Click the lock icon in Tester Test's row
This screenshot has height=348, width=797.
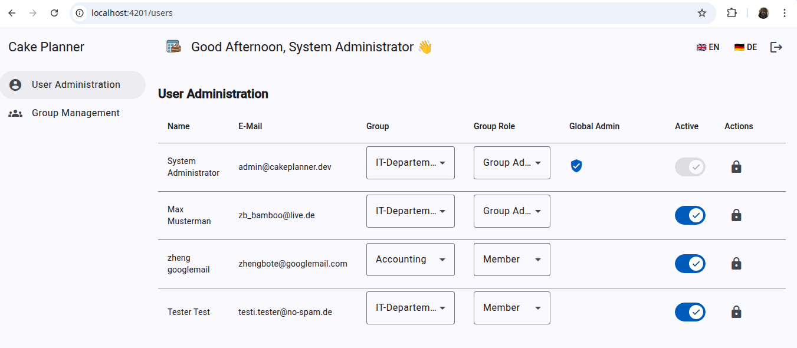click(736, 312)
